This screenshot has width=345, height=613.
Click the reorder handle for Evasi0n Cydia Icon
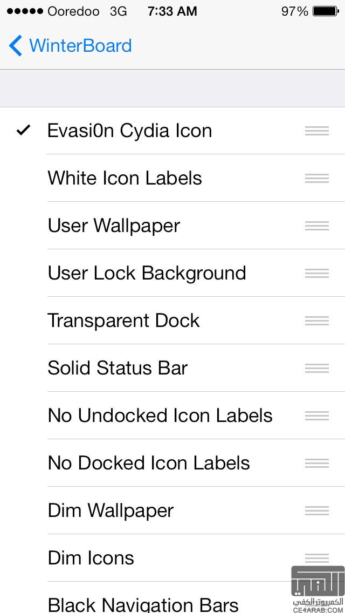pos(316,131)
